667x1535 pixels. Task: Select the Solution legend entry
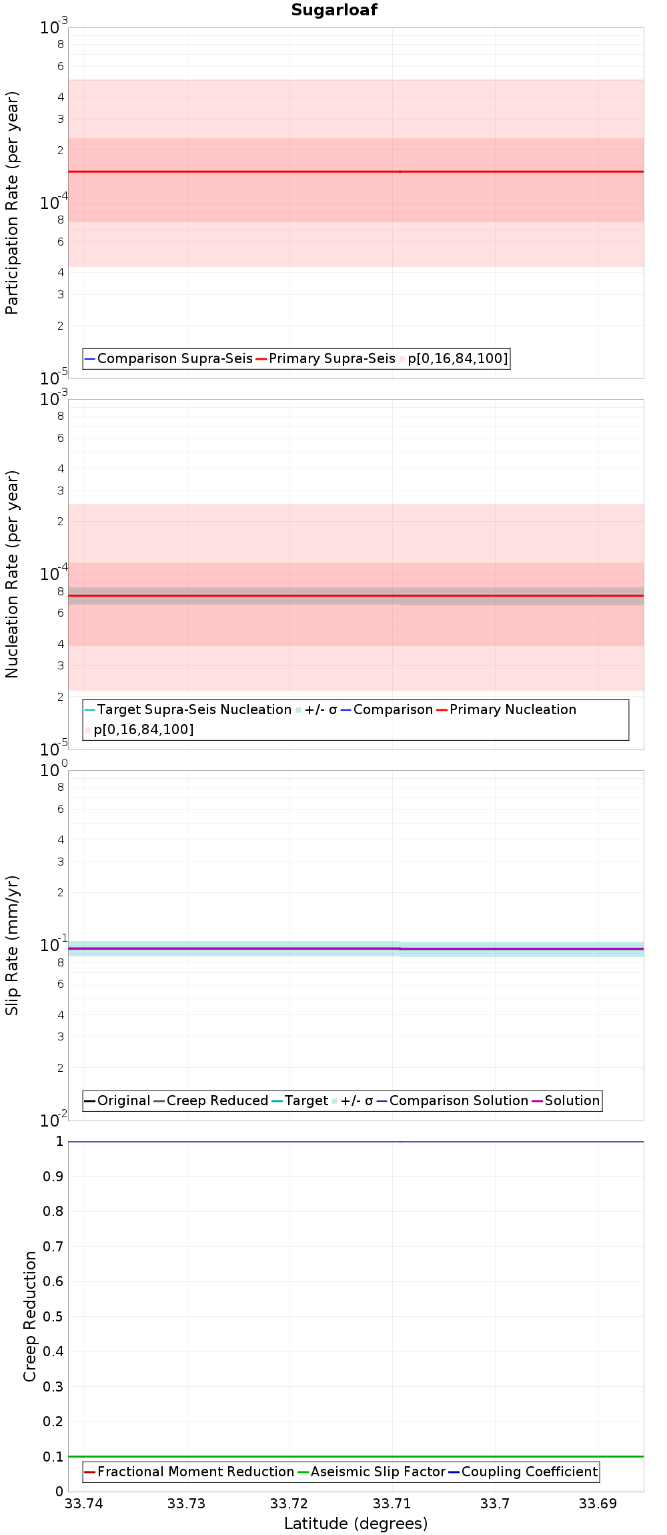click(566, 1101)
